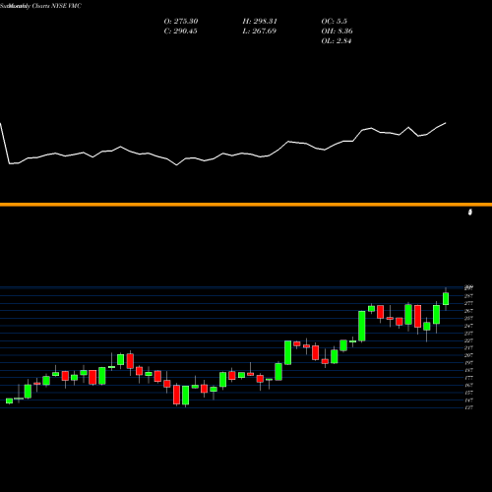Click the 247 price axis label
492x492 pixels.
click(x=468, y=326)
